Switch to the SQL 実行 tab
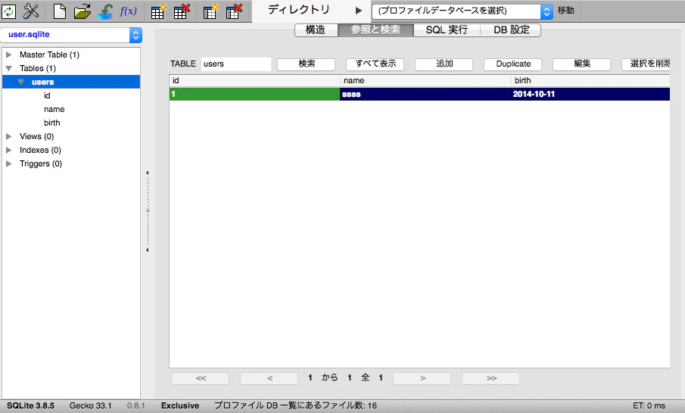 (x=447, y=29)
